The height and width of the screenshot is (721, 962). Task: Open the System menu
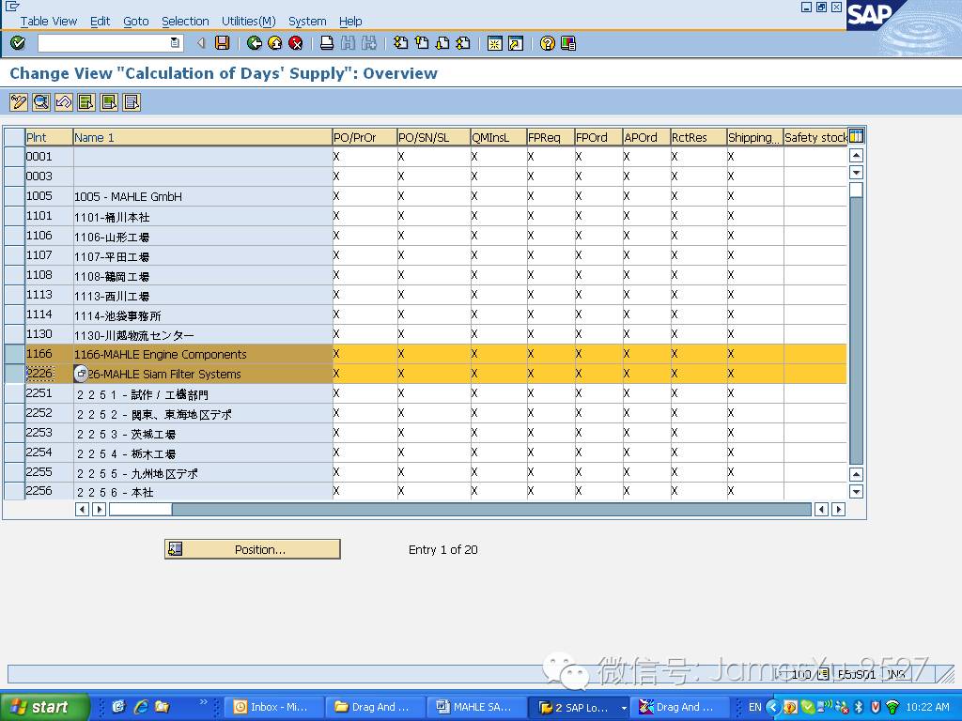point(307,22)
